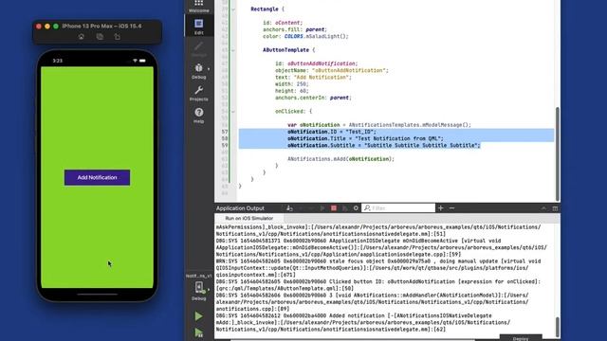Collapse the onClicked block fold arrow
The width and height of the screenshot is (607, 341).
pyautogui.click(x=233, y=112)
